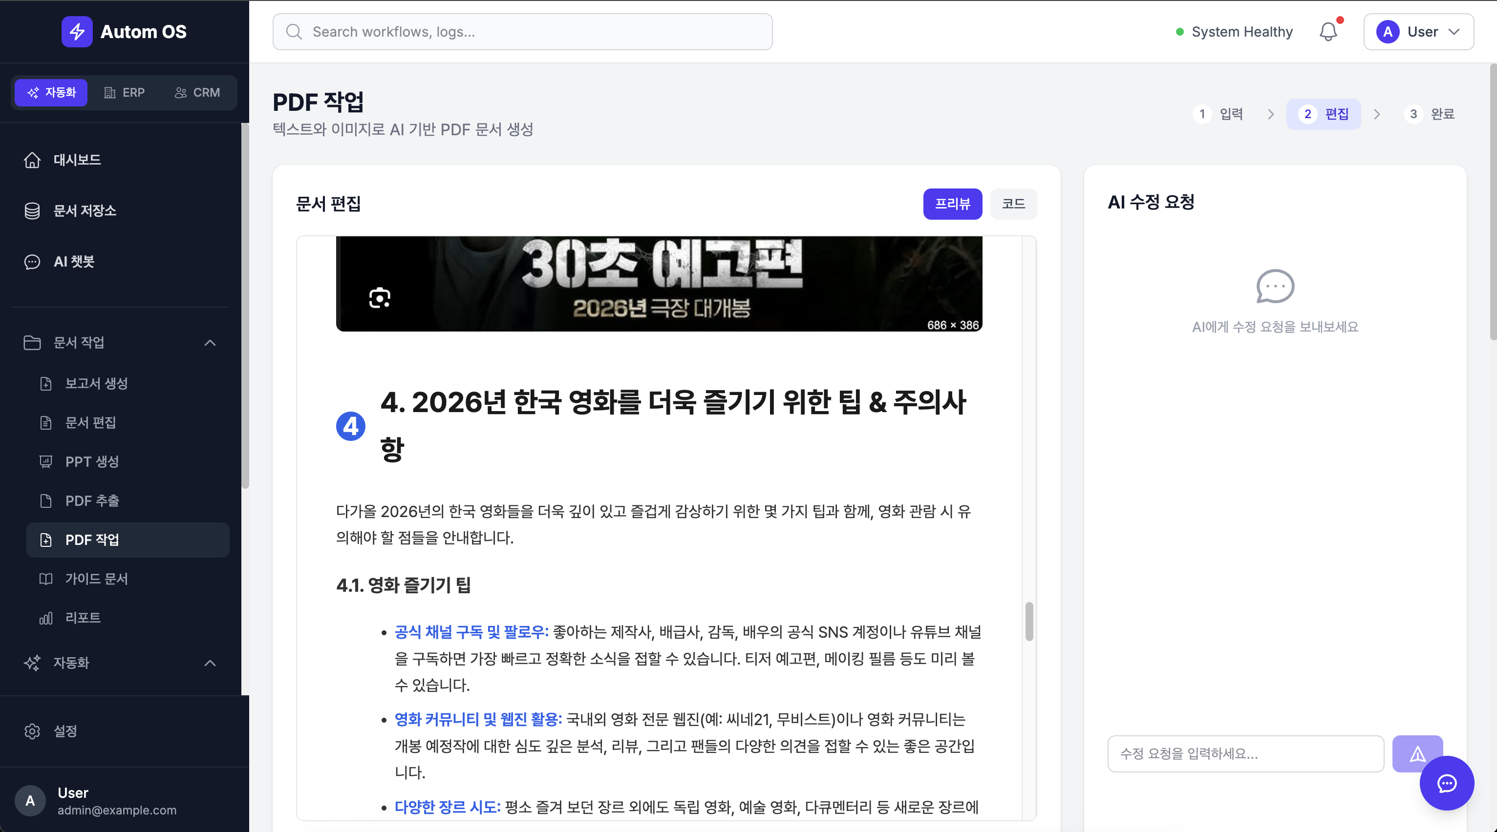Select the PDF 추출 tool
1497x832 pixels.
[x=93, y=500]
